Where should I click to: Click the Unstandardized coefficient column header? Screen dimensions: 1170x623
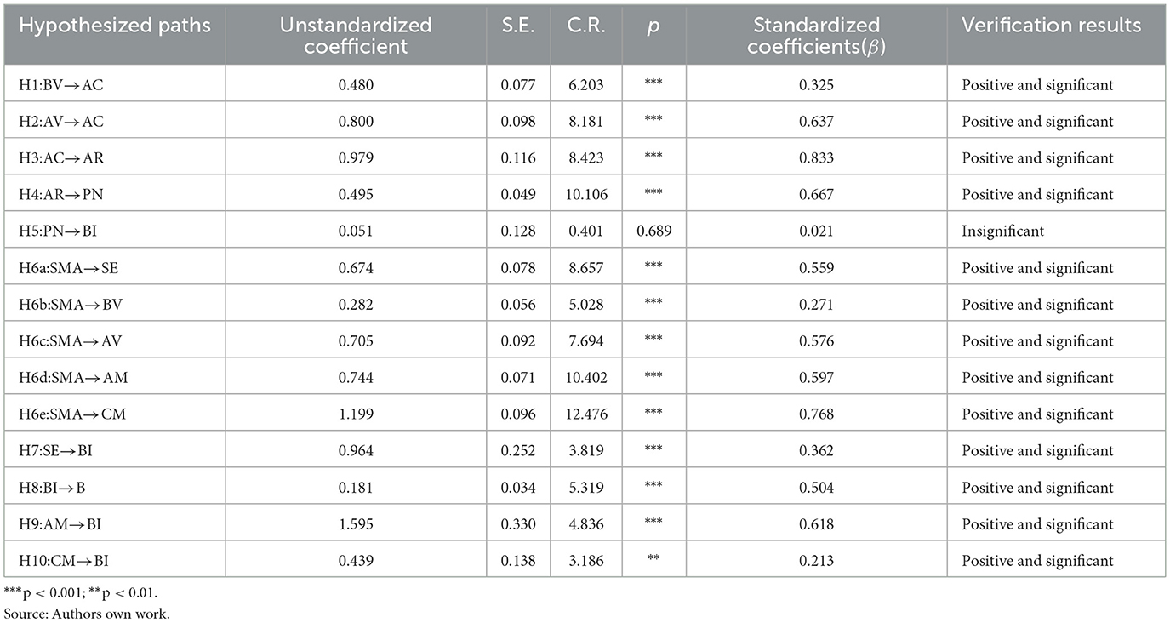click(x=356, y=36)
